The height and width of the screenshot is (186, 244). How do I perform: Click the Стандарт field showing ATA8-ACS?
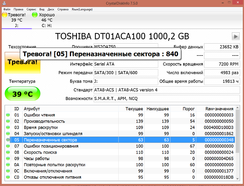(x=167, y=90)
